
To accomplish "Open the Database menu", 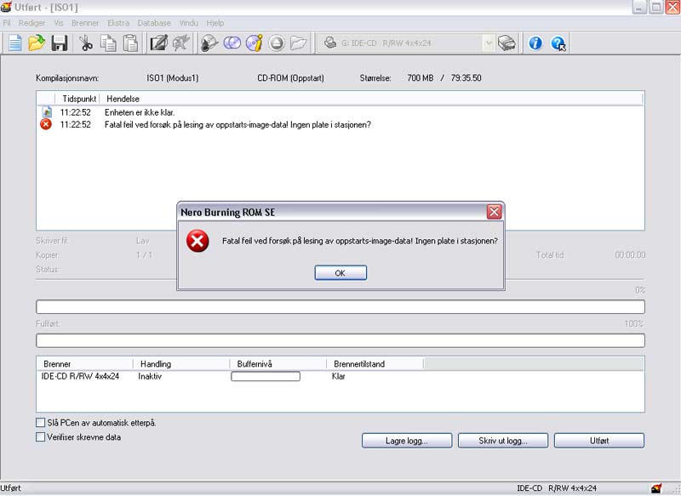I will click(154, 23).
